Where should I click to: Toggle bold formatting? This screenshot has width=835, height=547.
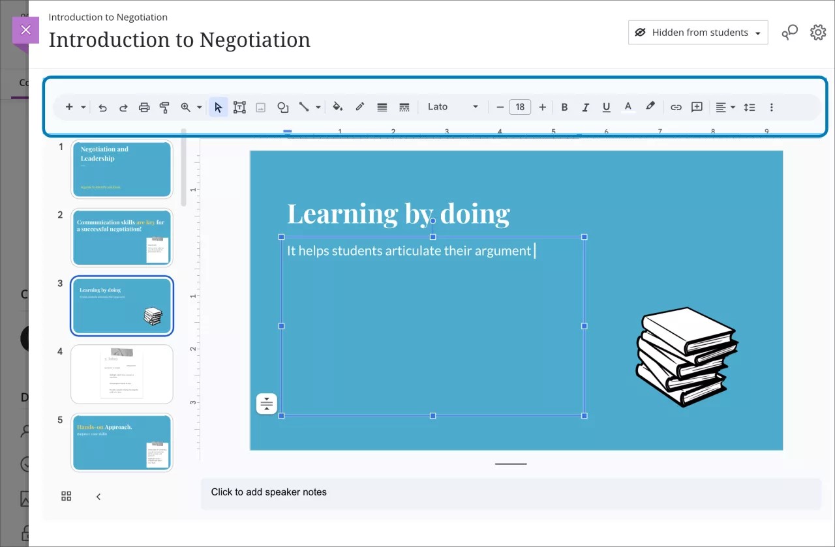pos(564,107)
